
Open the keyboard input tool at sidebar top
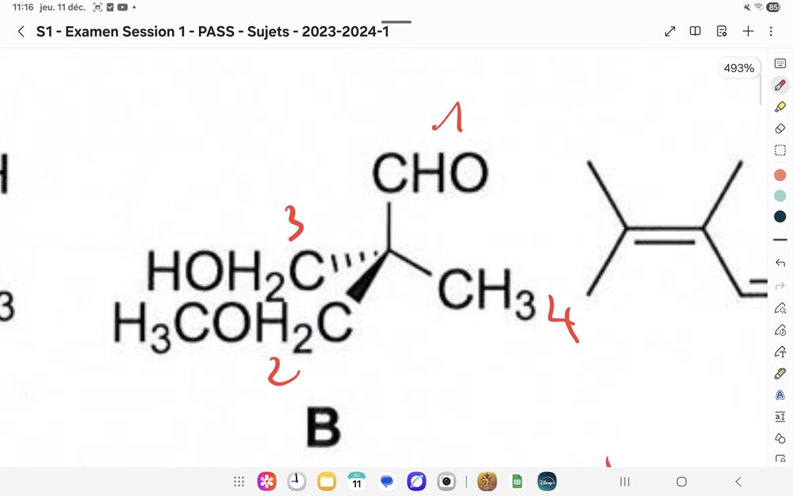(780, 63)
